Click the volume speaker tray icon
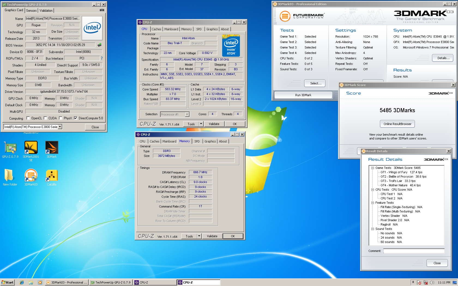Image resolution: width=458 pixels, height=286 pixels. point(432,282)
